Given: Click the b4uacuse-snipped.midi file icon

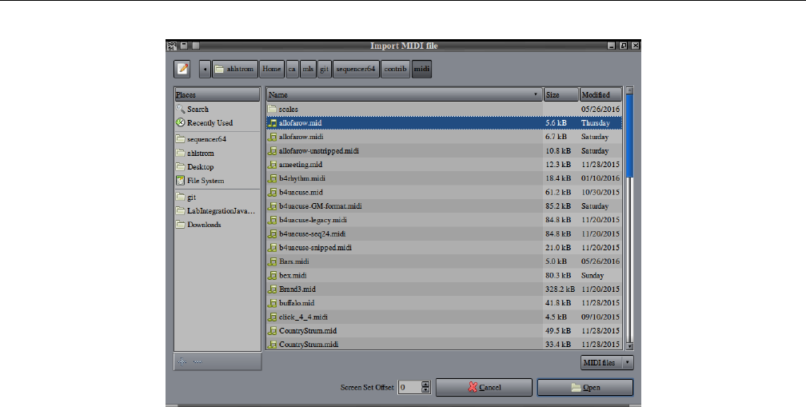Looking at the screenshot, I should (273, 248).
